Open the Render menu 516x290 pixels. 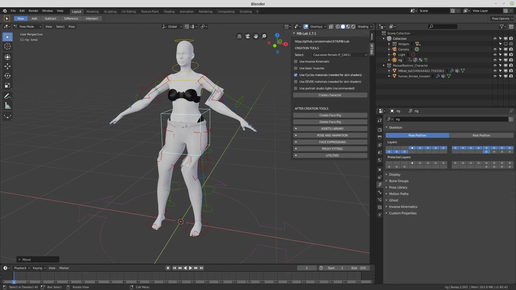[x=33, y=11]
